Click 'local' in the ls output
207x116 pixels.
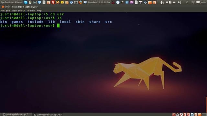65,22
